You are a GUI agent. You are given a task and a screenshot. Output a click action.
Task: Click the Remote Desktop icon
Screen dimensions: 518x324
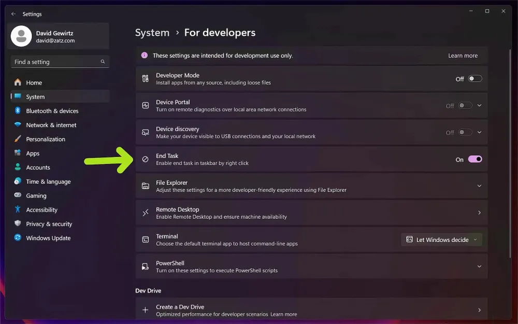pos(145,213)
